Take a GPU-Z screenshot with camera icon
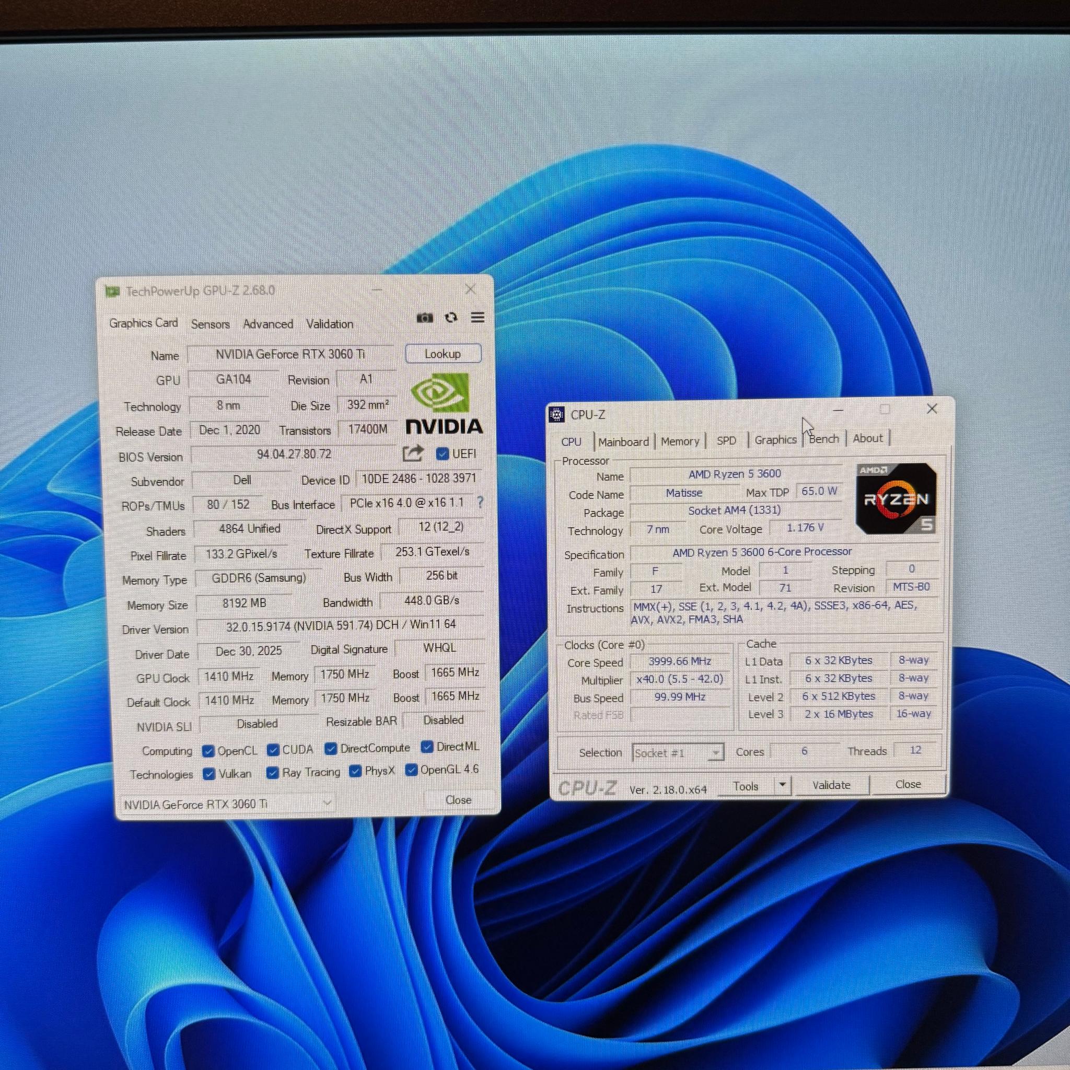 tap(425, 318)
